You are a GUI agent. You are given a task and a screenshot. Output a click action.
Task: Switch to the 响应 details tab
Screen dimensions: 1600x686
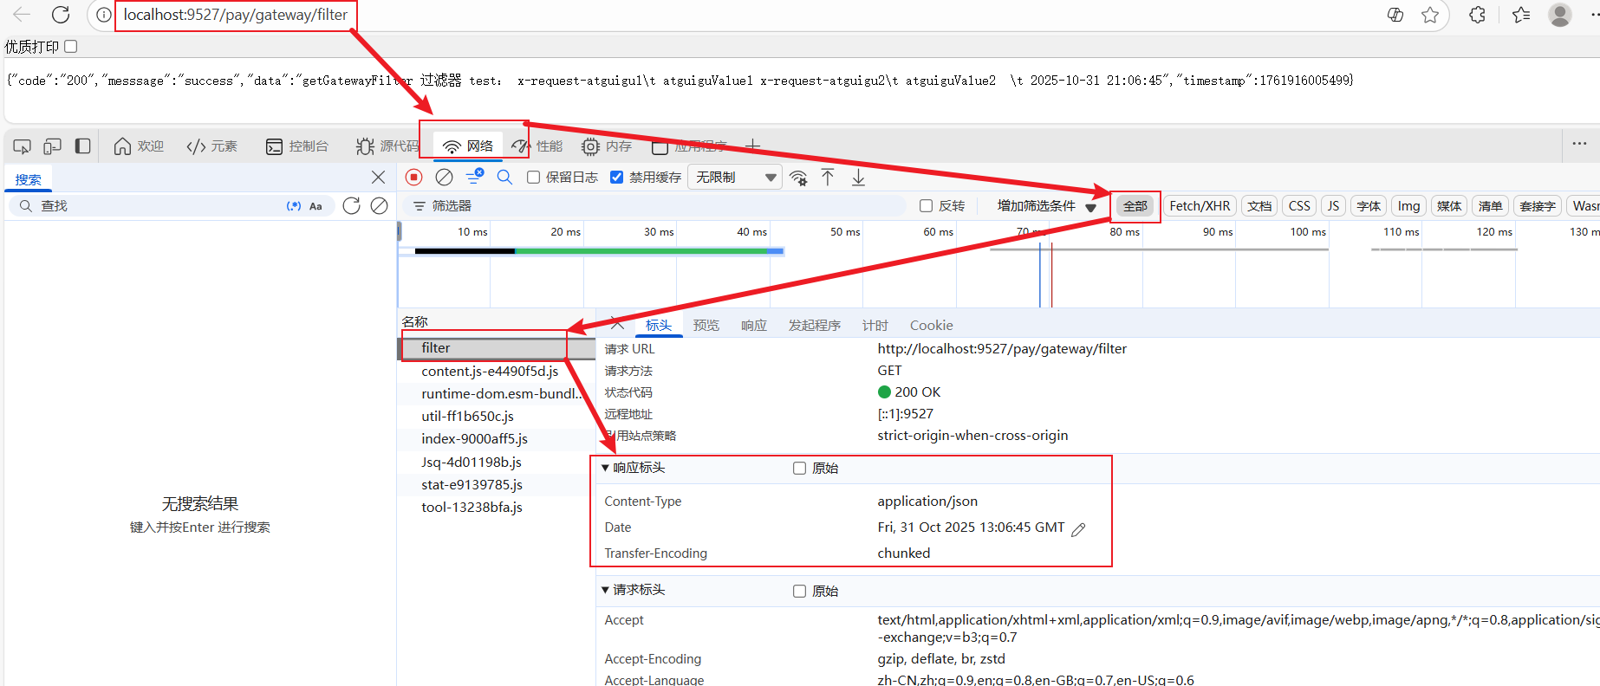754,325
